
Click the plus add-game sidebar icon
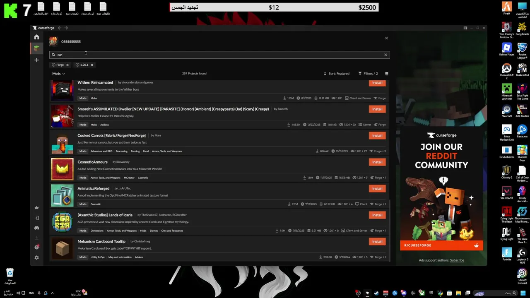point(36,60)
